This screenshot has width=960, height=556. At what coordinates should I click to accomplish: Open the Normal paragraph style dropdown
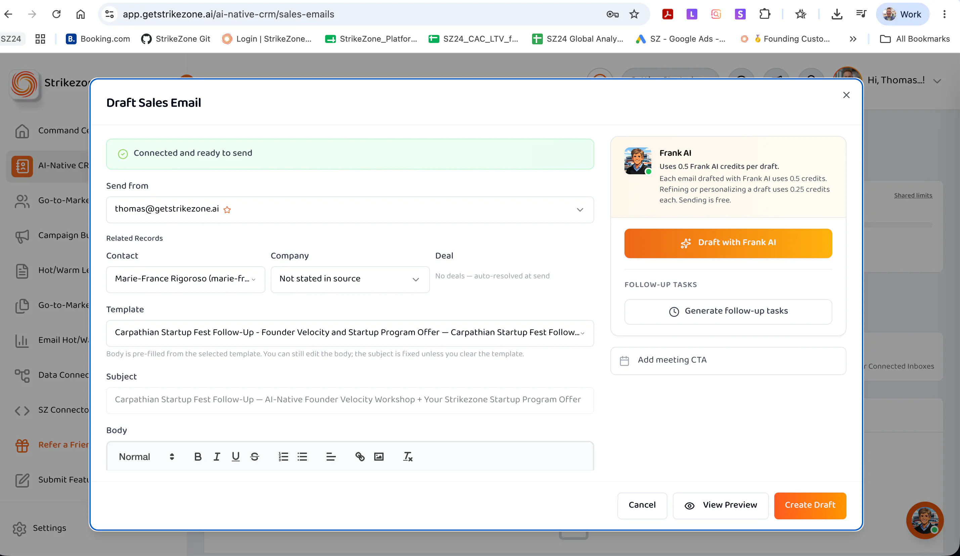coord(147,457)
